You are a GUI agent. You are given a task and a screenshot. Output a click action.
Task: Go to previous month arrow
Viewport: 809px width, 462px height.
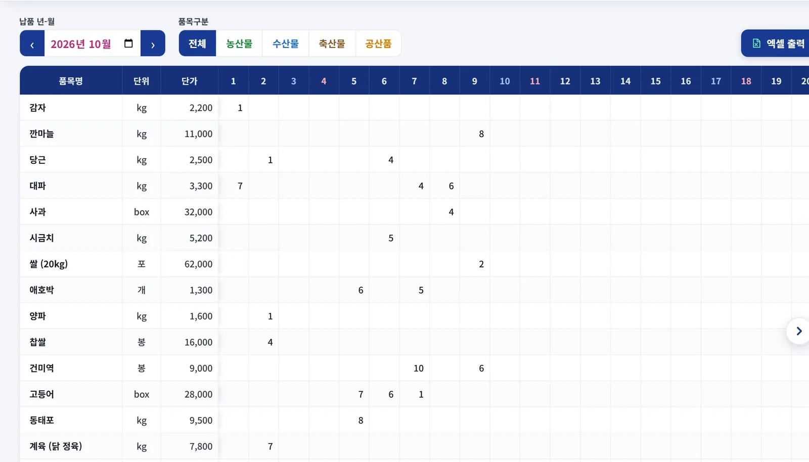click(x=32, y=43)
